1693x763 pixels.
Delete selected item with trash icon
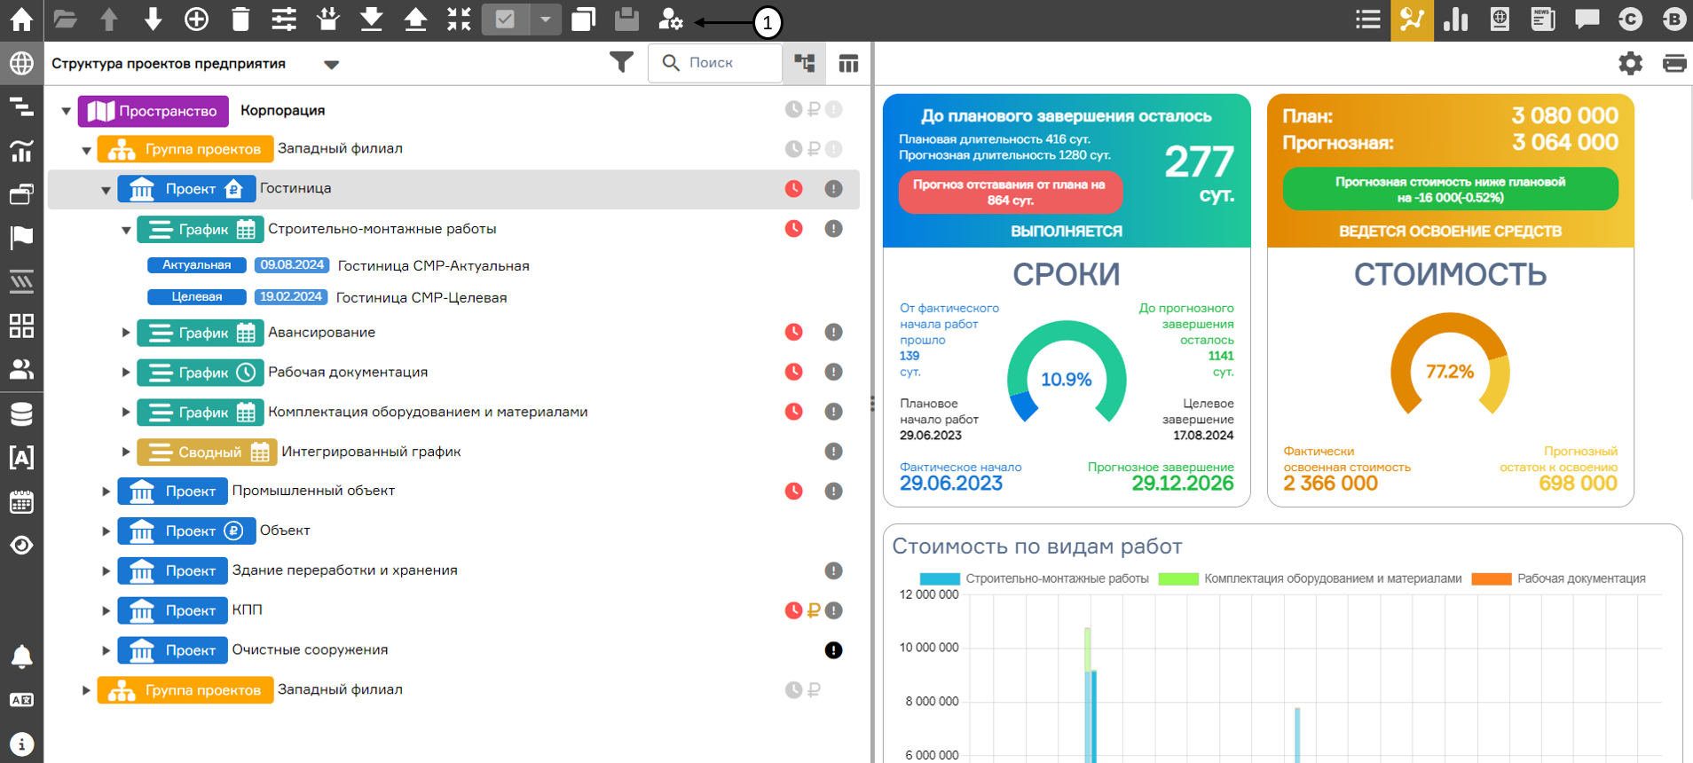pos(240,19)
